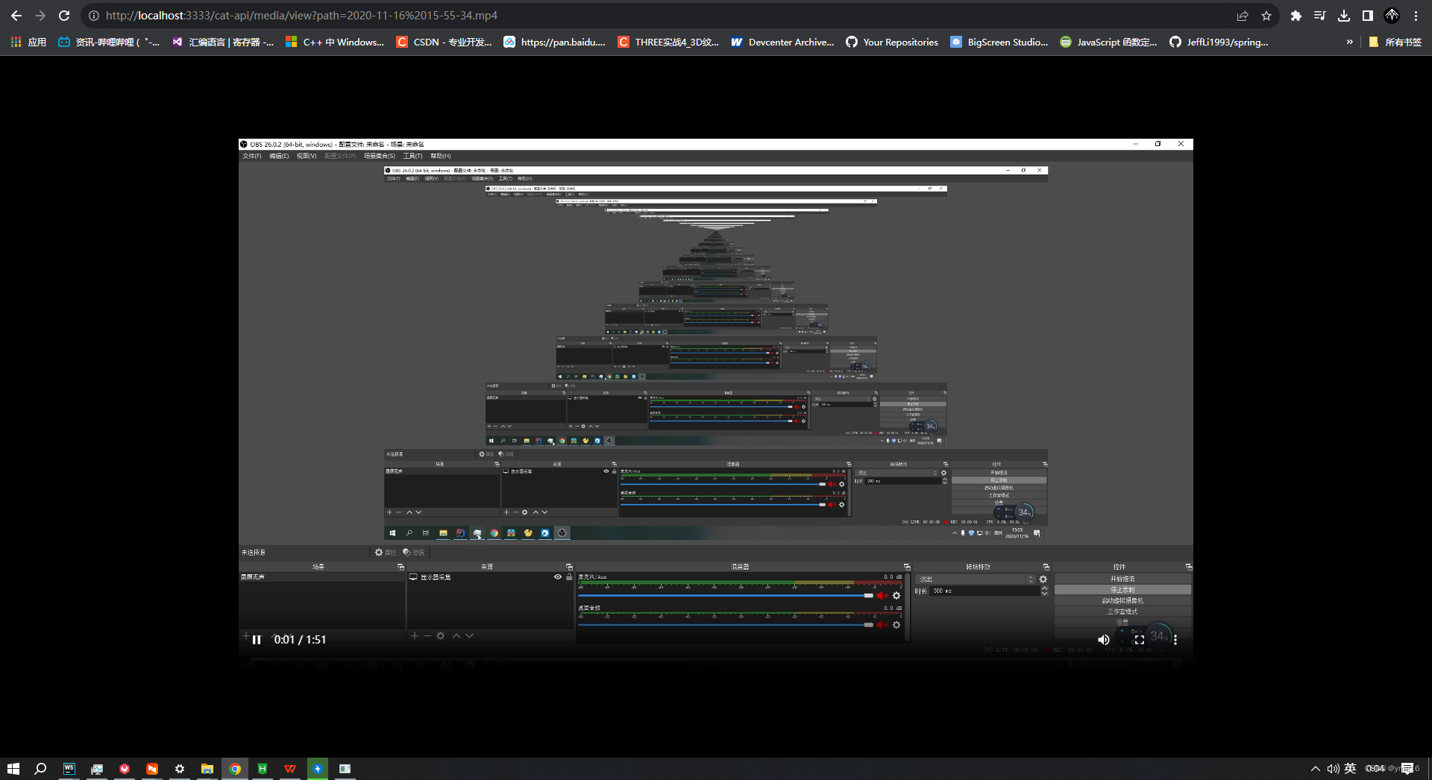
Task: Open the Windows Start menu
Action: pos(13,769)
